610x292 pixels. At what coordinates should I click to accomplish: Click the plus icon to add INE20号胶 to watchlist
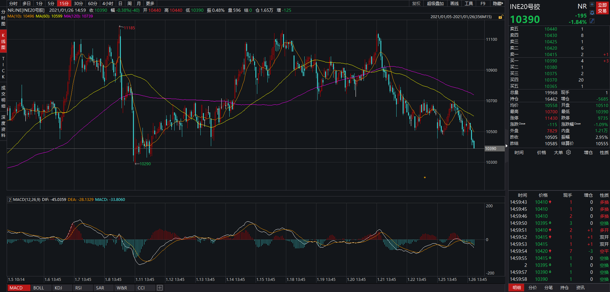pos(592,4)
